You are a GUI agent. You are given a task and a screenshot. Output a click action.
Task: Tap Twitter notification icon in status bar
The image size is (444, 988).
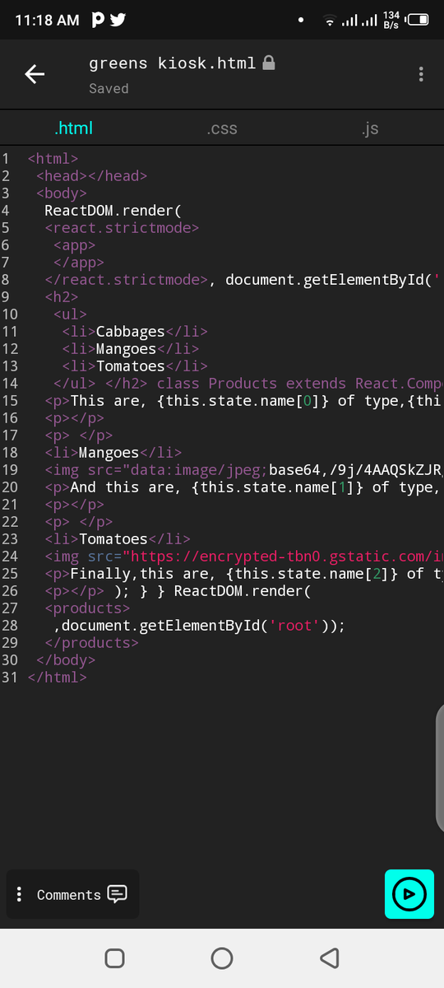[118, 20]
